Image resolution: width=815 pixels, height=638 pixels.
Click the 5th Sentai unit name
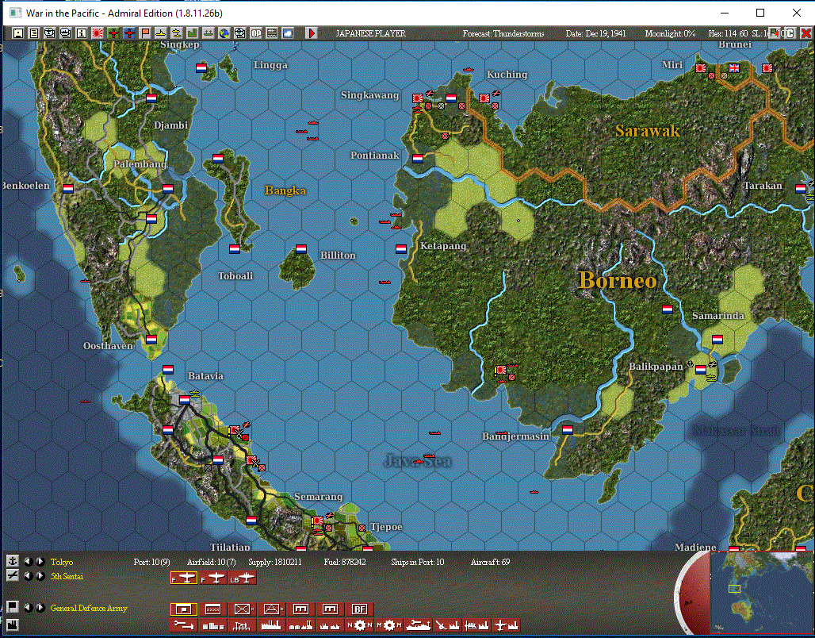(67, 576)
